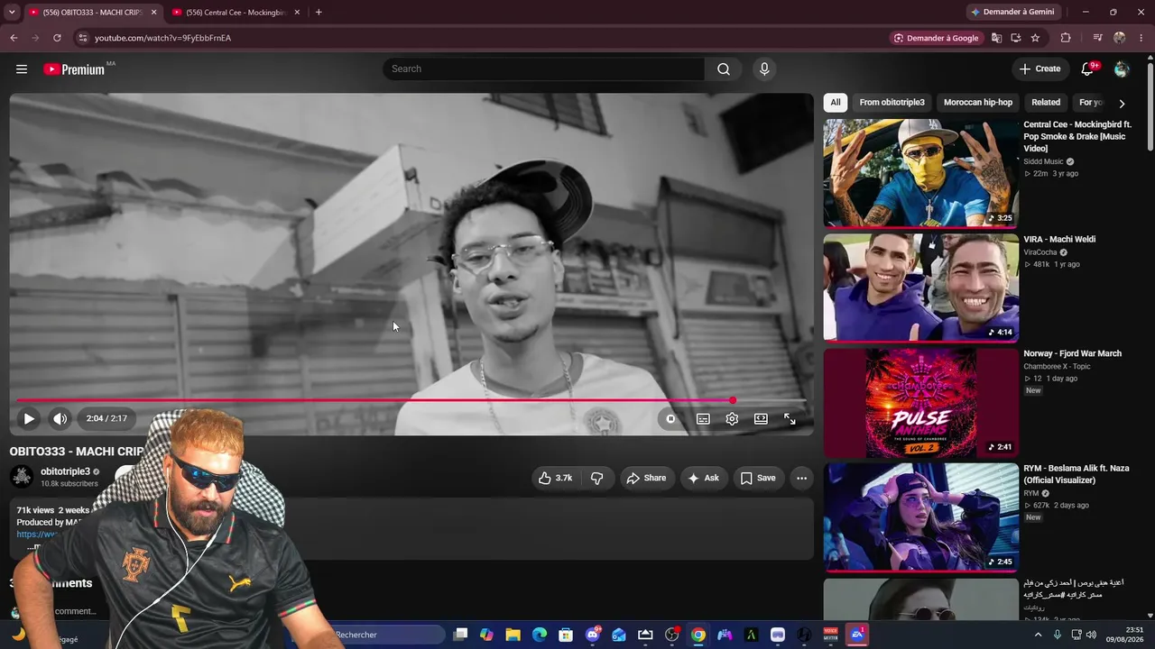Click the search magnifier button
This screenshot has width=1155, height=649.
coord(724,69)
